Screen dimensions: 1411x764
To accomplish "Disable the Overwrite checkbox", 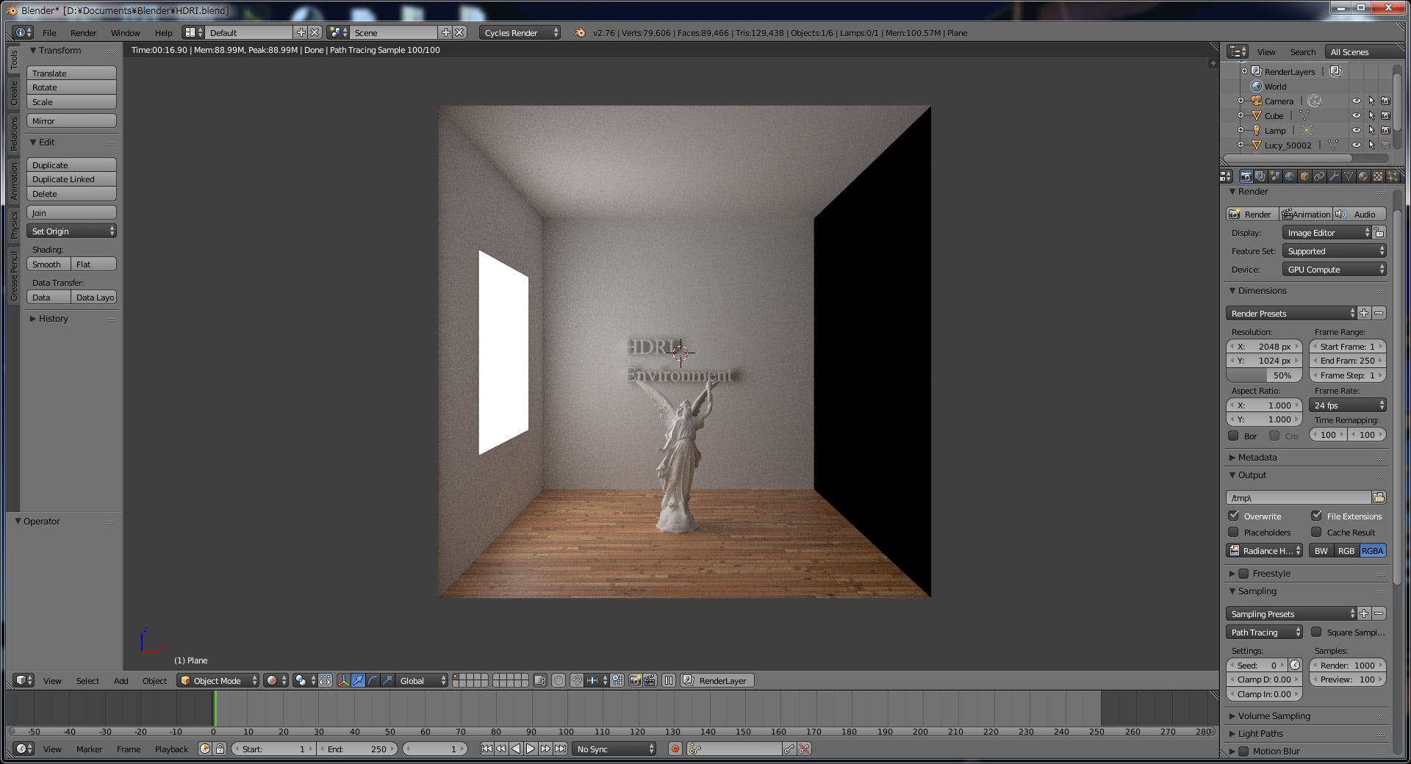I will (1234, 516).
